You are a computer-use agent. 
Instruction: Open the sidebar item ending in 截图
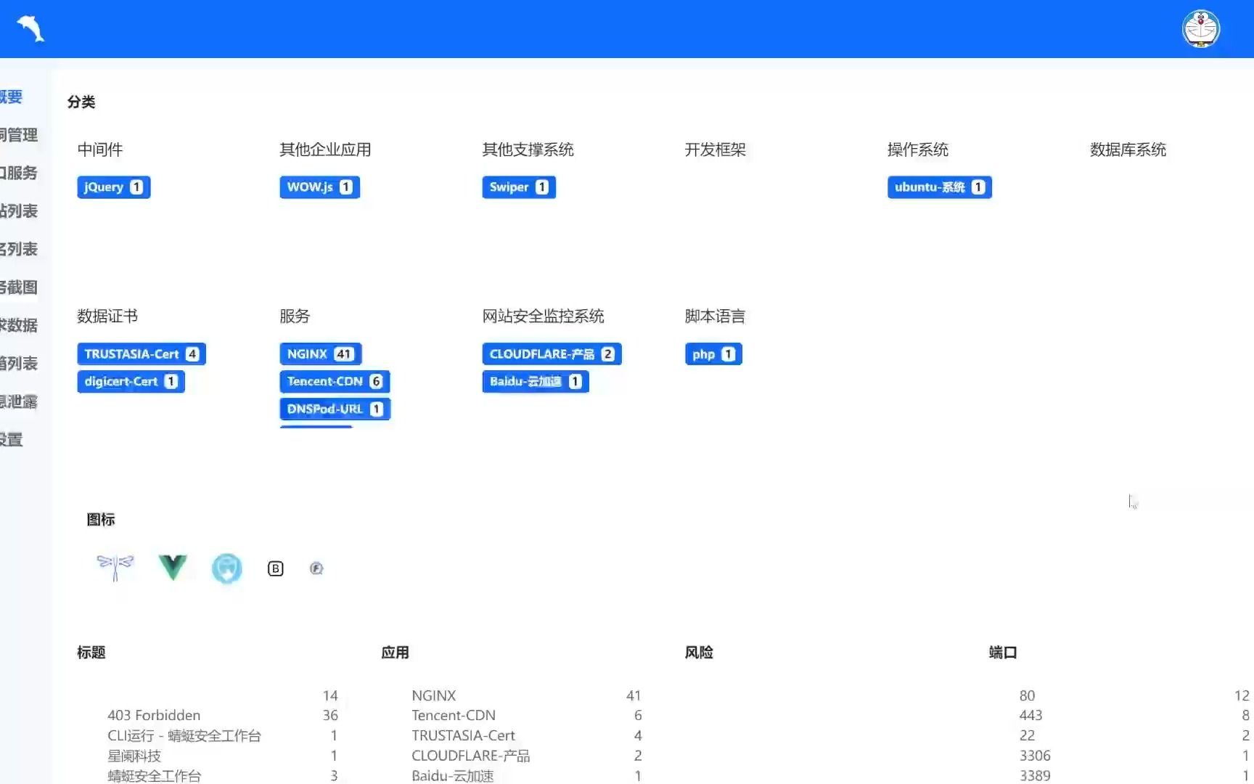pos(19,287)
